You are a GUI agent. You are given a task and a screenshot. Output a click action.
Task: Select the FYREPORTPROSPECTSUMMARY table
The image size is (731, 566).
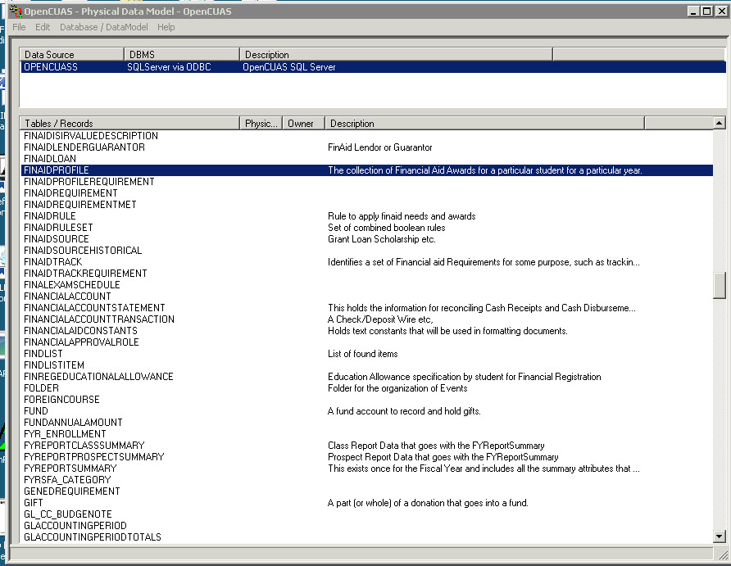point(94,457)
